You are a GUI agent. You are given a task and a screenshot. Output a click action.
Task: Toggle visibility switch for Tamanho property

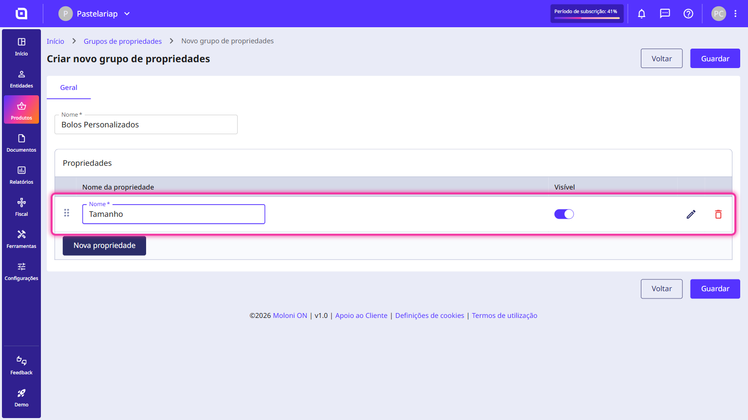[x=564, y=214]
